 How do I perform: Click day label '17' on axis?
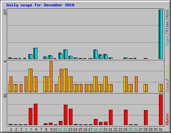pyautogui.click(x=90, y=129)
